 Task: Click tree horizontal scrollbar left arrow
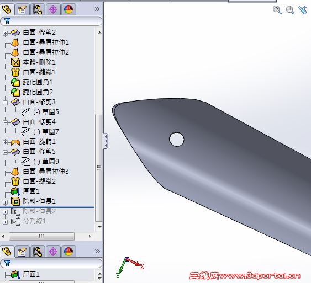[x=3, y=236]
